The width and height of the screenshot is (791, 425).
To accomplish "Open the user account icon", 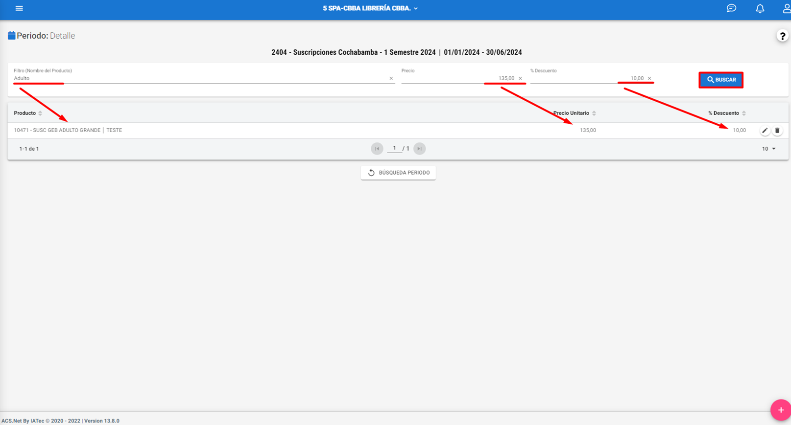I will point(786,8).
